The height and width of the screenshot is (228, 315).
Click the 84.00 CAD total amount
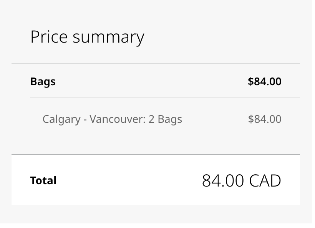tap(242, 181)
